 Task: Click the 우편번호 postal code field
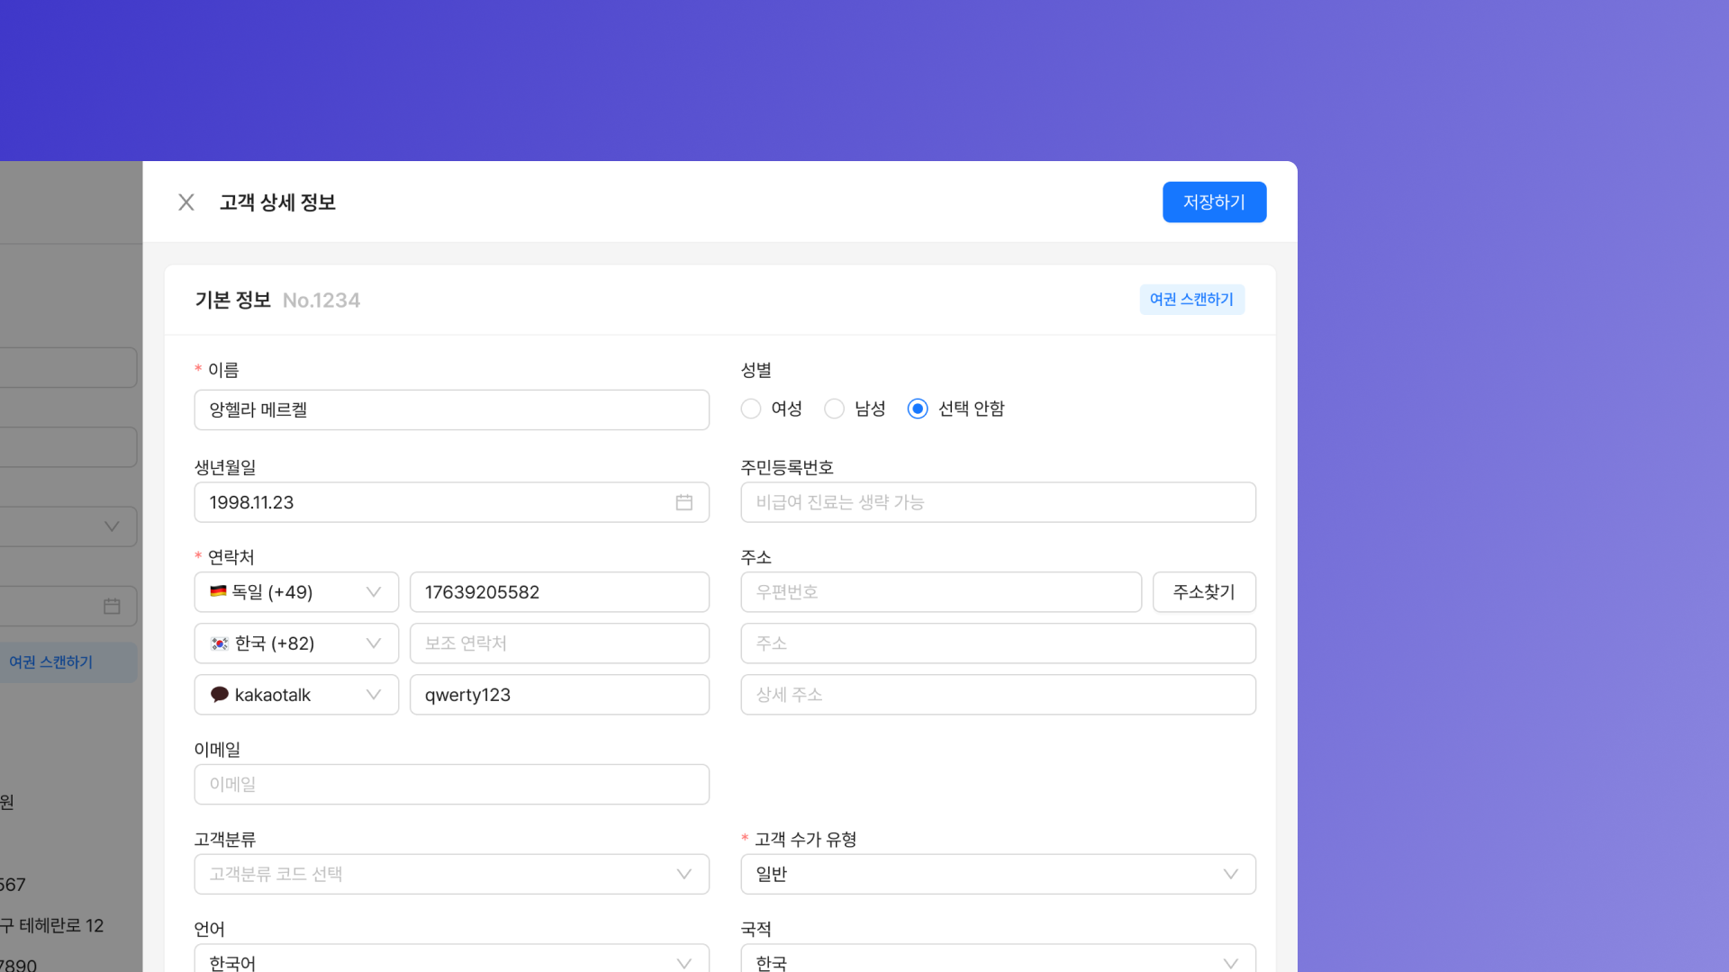[940, 592]
